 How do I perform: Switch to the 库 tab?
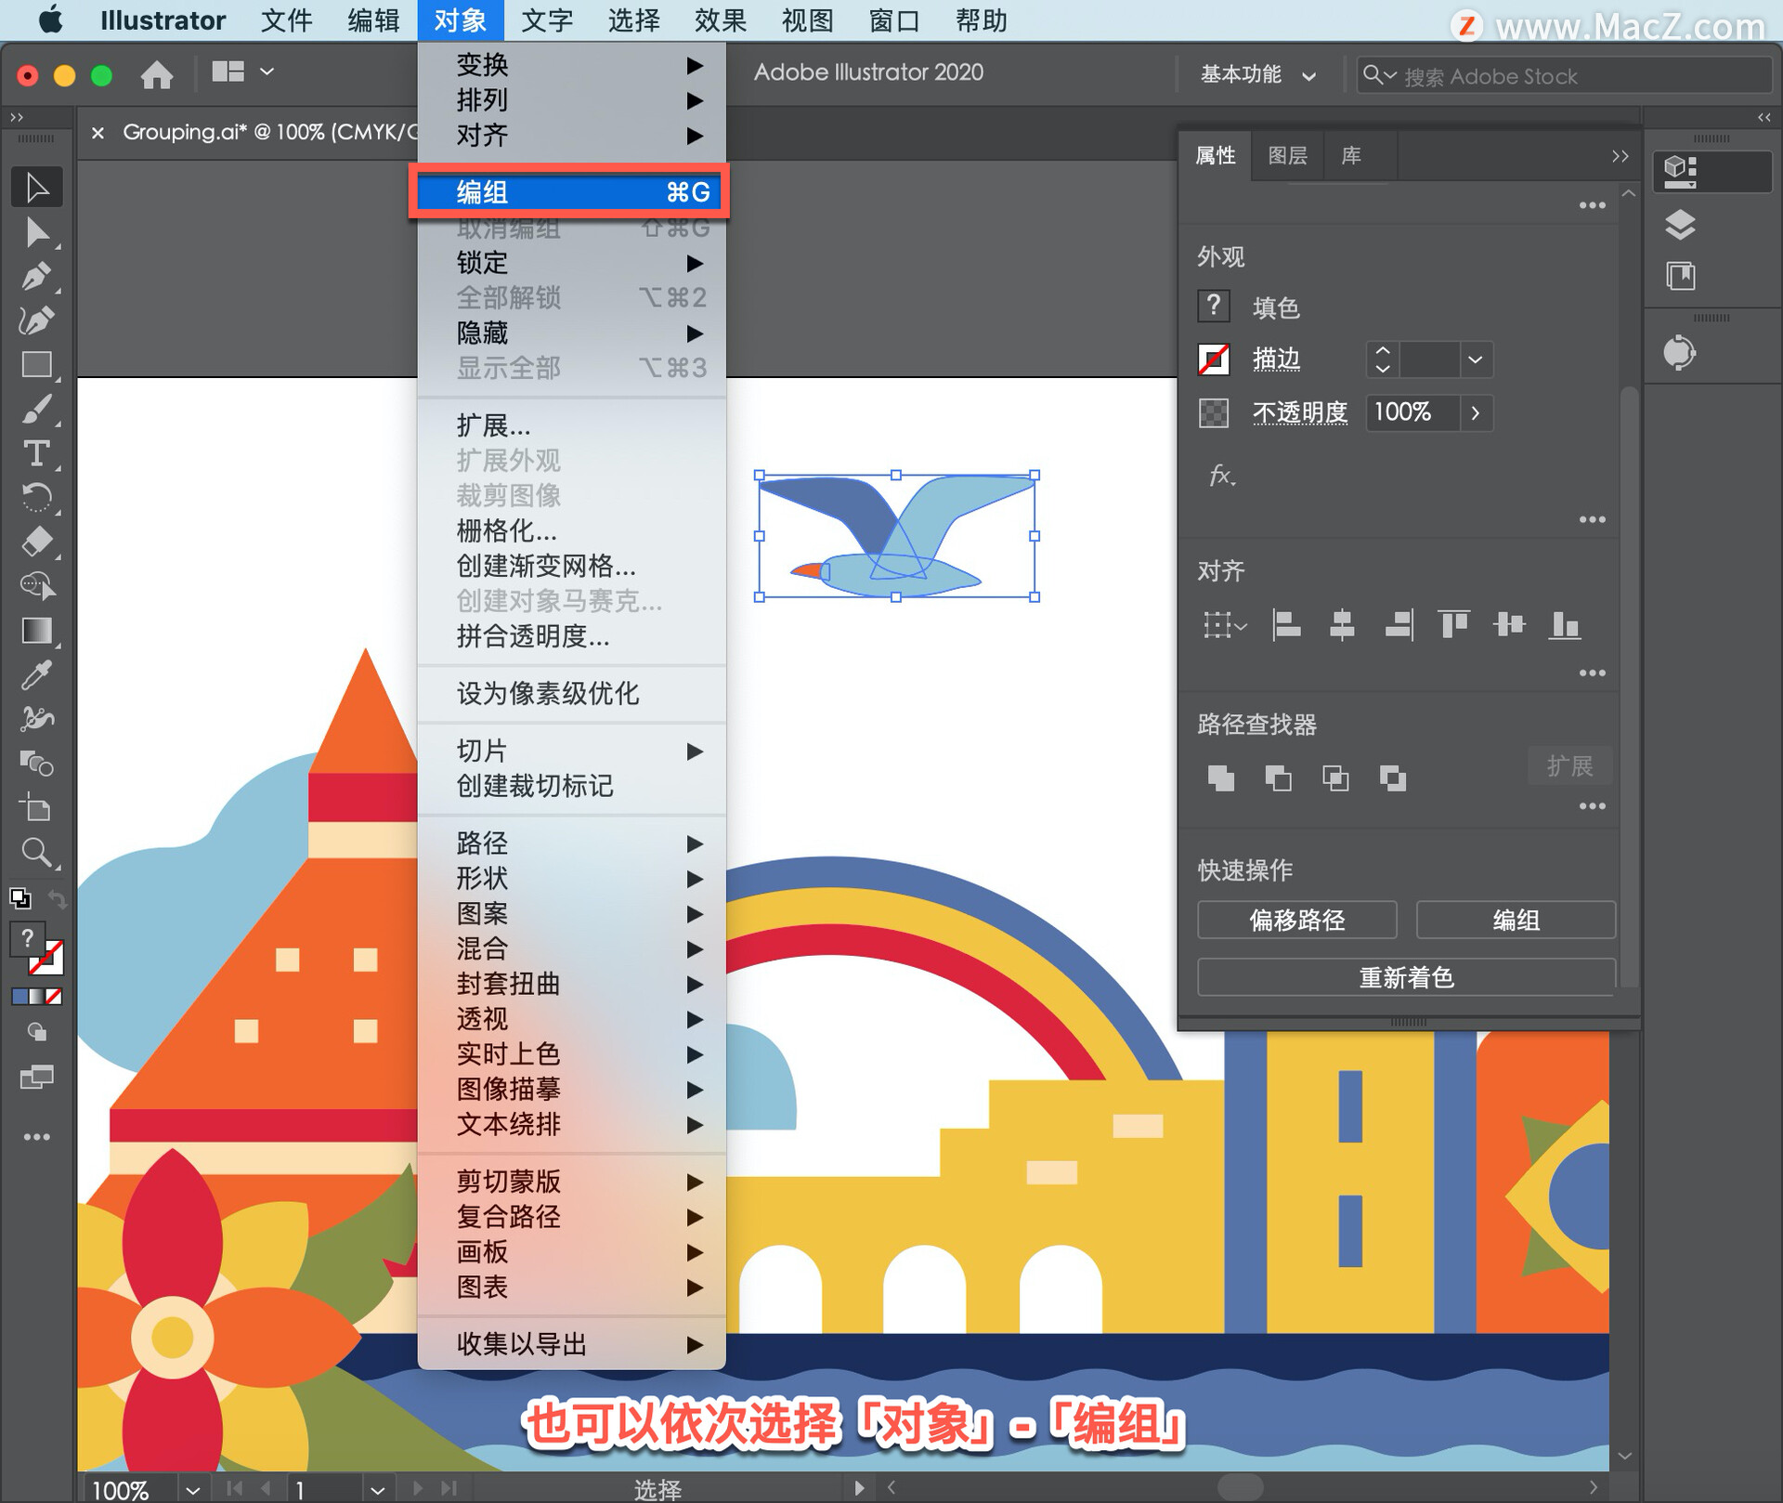coord(1351,155)
